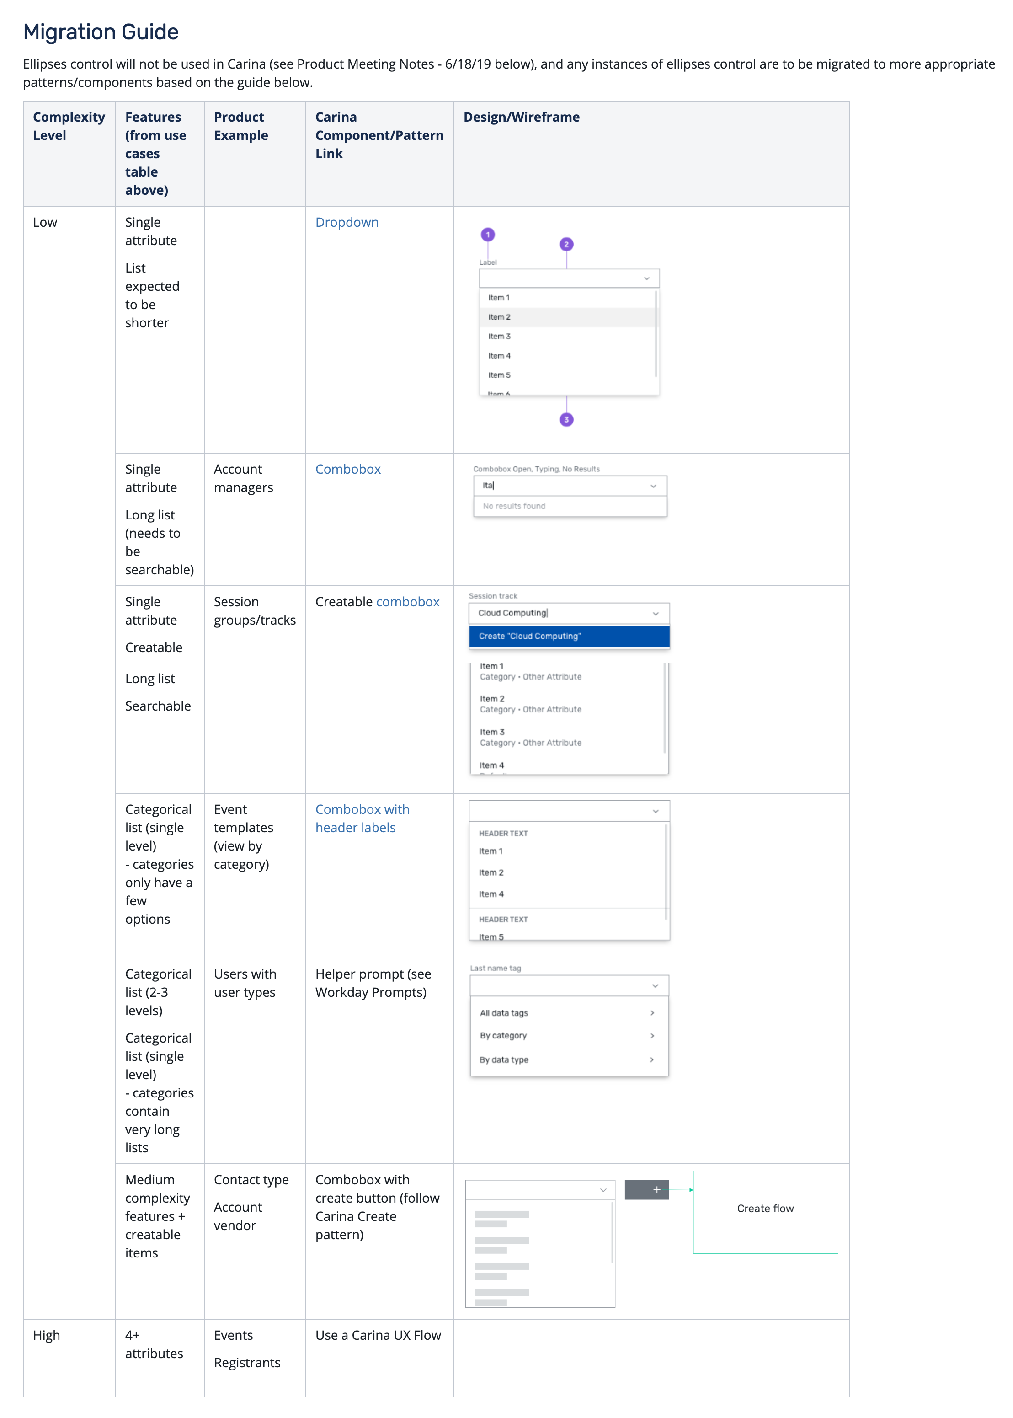This screenshot has height=1418, width=1013.
Task: Expand the 'By data type' row
Action: coord(569,1059)
